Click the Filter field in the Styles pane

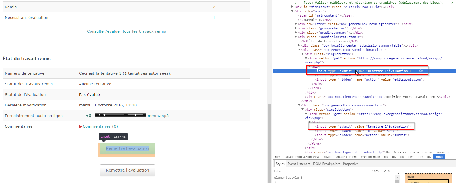point(321,171)
